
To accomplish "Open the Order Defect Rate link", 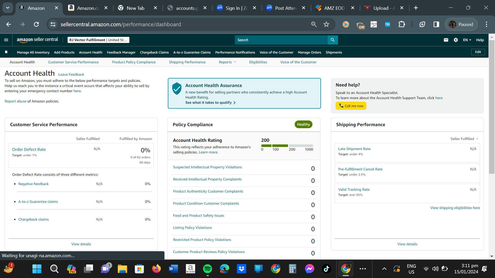I will coord(29,149).
